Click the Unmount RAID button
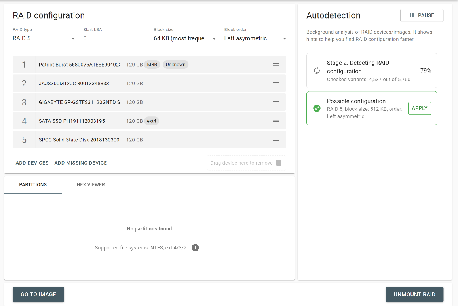This screenshot has height=306, width=458. (x=414, y=294)
